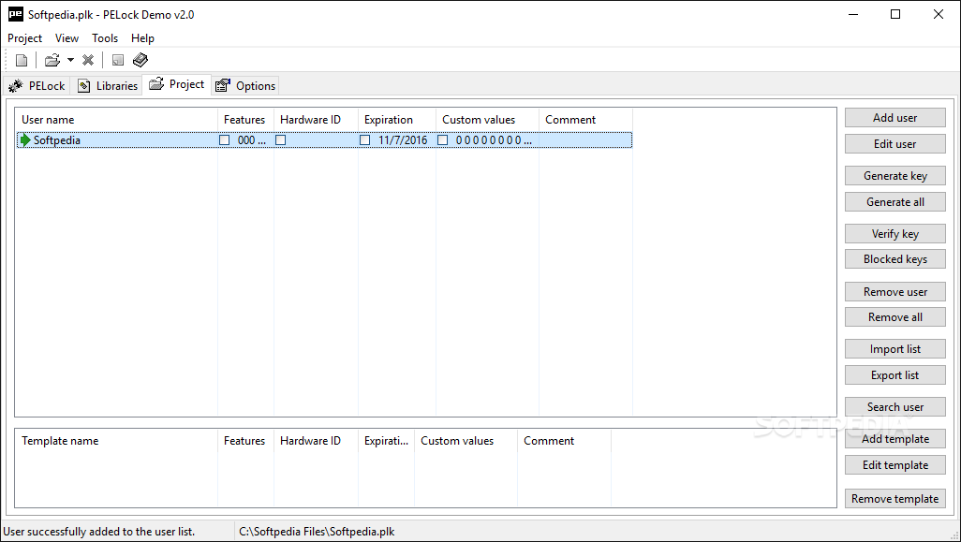Click the Search user button
Viewport: 961px width, 542px height.
pos(894,407)
